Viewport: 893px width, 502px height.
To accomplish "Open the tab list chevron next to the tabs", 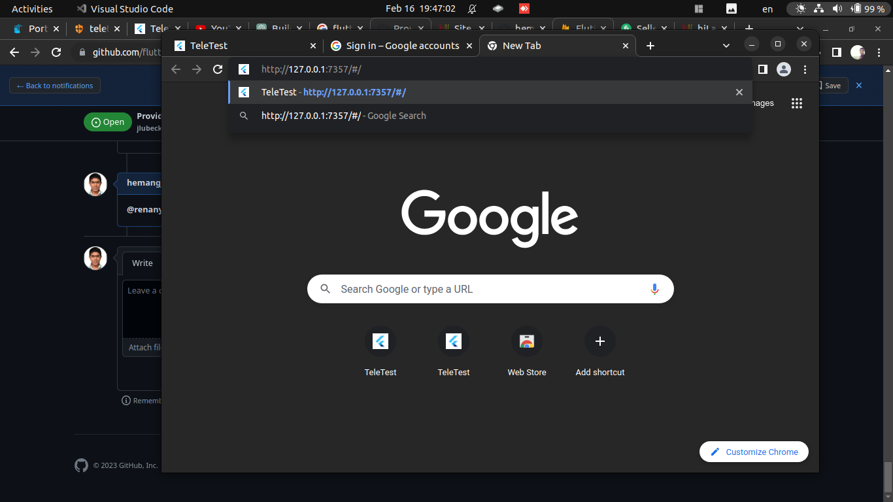I will 726,46.
